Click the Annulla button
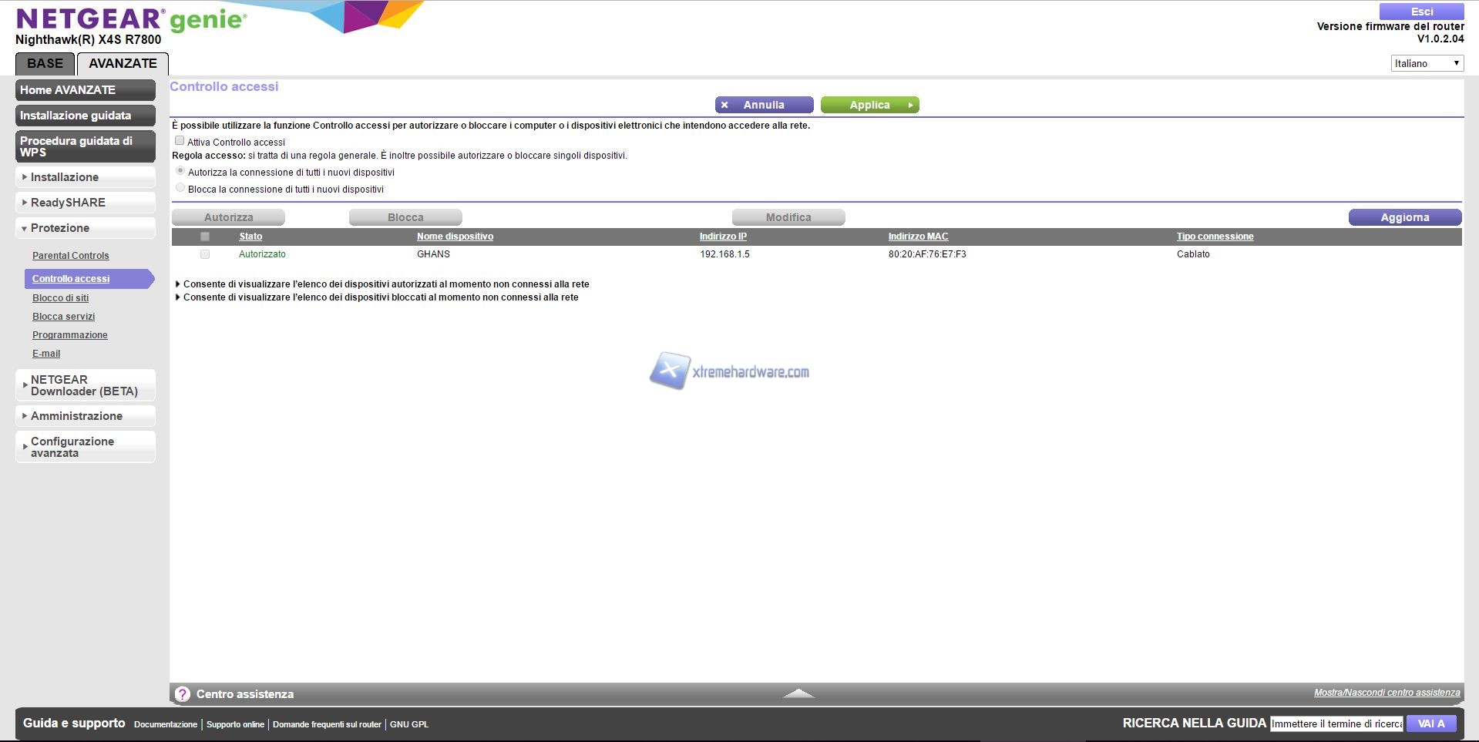 click(764, 105)
